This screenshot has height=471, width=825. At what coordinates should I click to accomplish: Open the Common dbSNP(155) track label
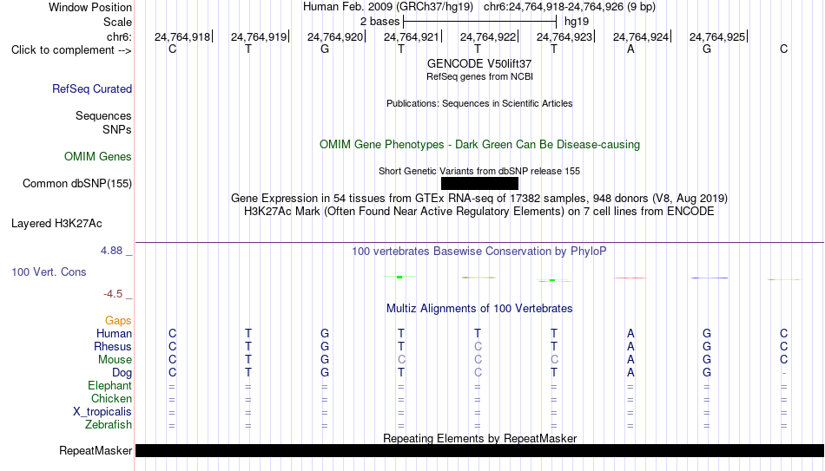pos(77,184)
